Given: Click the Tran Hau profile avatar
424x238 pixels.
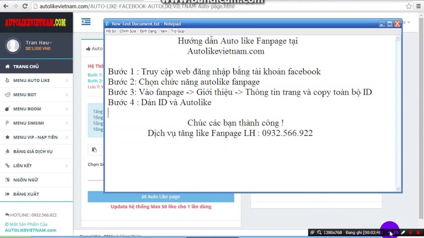Looking at the screenshot, I should 13,45.
